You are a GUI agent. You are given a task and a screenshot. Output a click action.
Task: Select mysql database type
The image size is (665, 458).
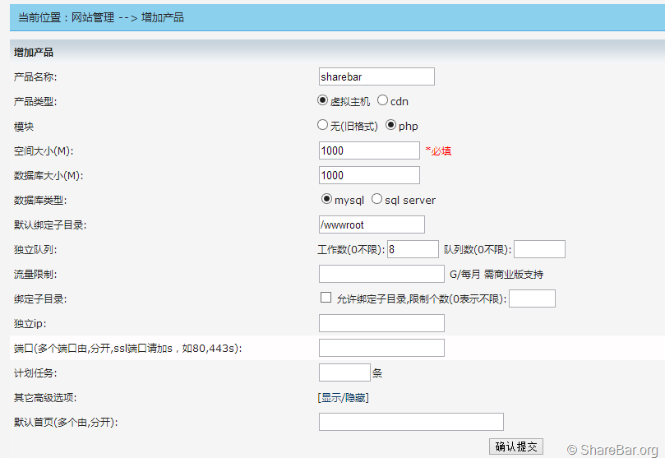click(x=327, y=199)
